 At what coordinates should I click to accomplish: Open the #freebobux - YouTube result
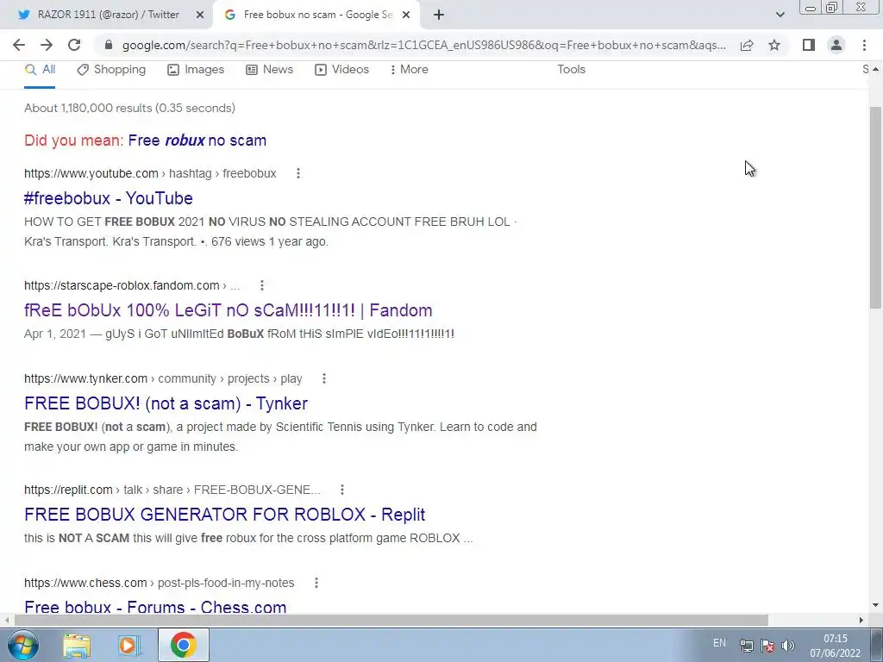[x=109, y=198]
